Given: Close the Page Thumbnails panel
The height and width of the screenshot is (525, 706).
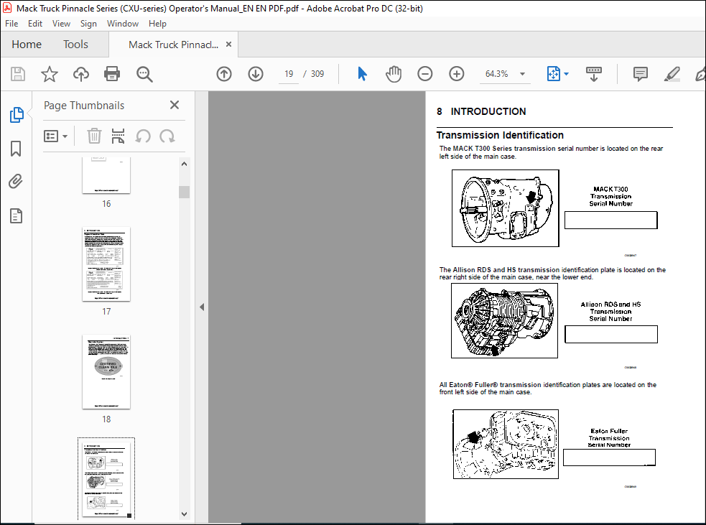Looking at the screenshot, I should point(175,105).
